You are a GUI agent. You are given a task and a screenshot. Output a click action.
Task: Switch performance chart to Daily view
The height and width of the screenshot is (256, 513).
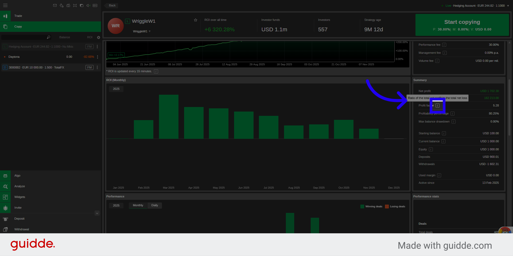point(154,205)
